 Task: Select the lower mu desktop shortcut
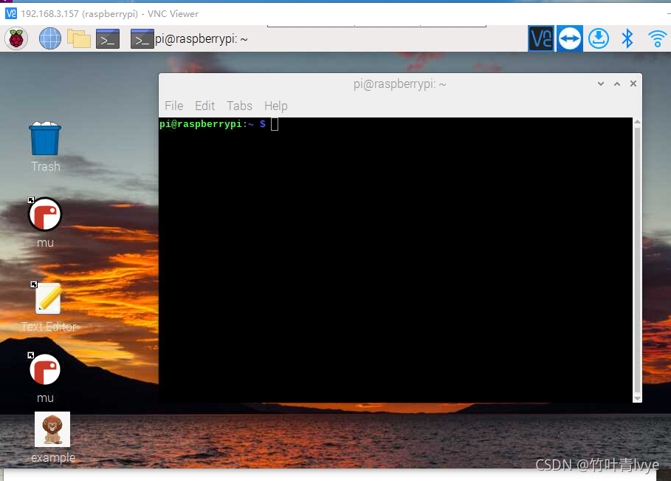(x=45, y=378)
